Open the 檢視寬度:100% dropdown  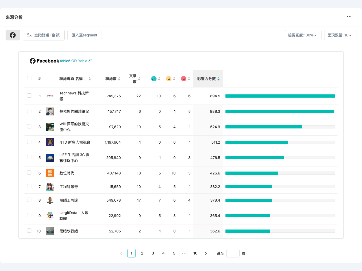coord(303,35)
